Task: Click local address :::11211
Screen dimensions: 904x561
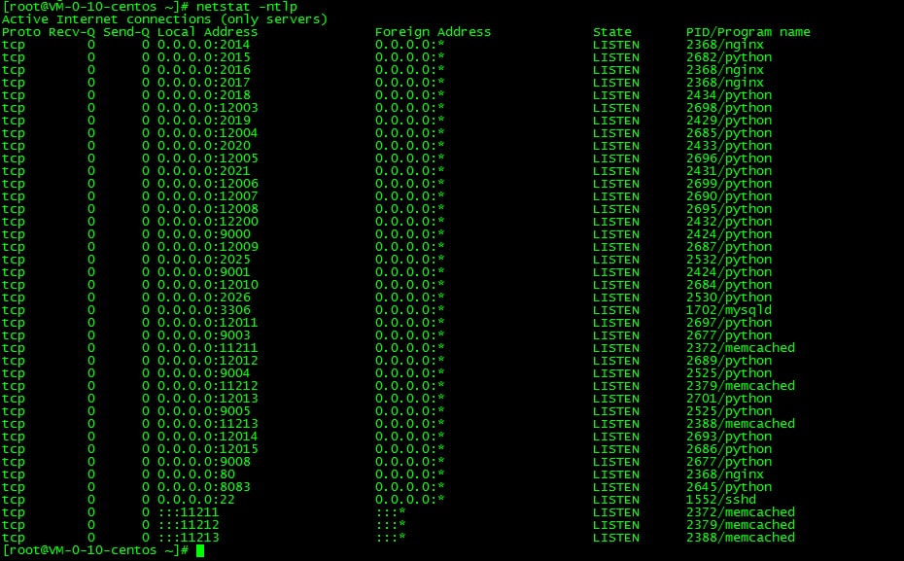Action: click(189, 512)
